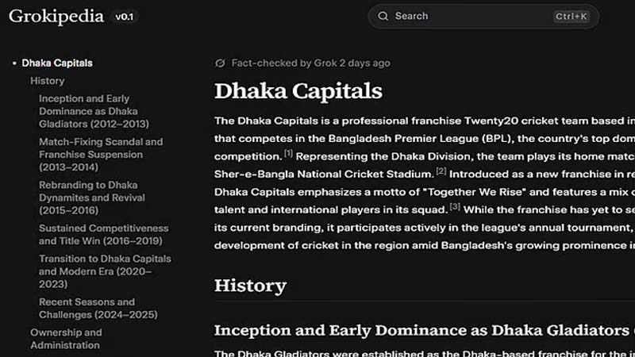Click the fact-checked refresh icon
This screenshot has height=357, width=635.
[x=221, y=63]
